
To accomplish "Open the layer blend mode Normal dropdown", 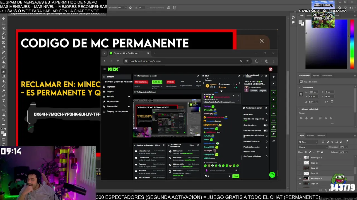I will pyautogui.click(x=312, y=147).
